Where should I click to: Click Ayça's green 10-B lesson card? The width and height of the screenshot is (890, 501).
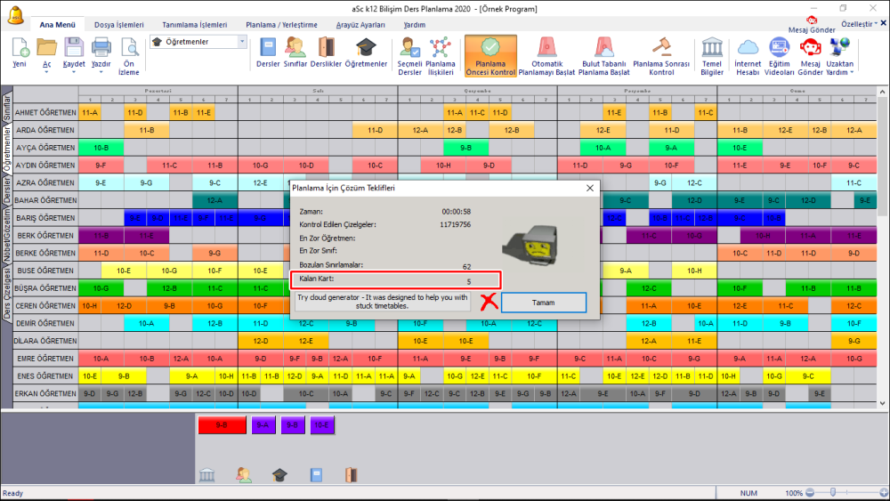point(101,148)
